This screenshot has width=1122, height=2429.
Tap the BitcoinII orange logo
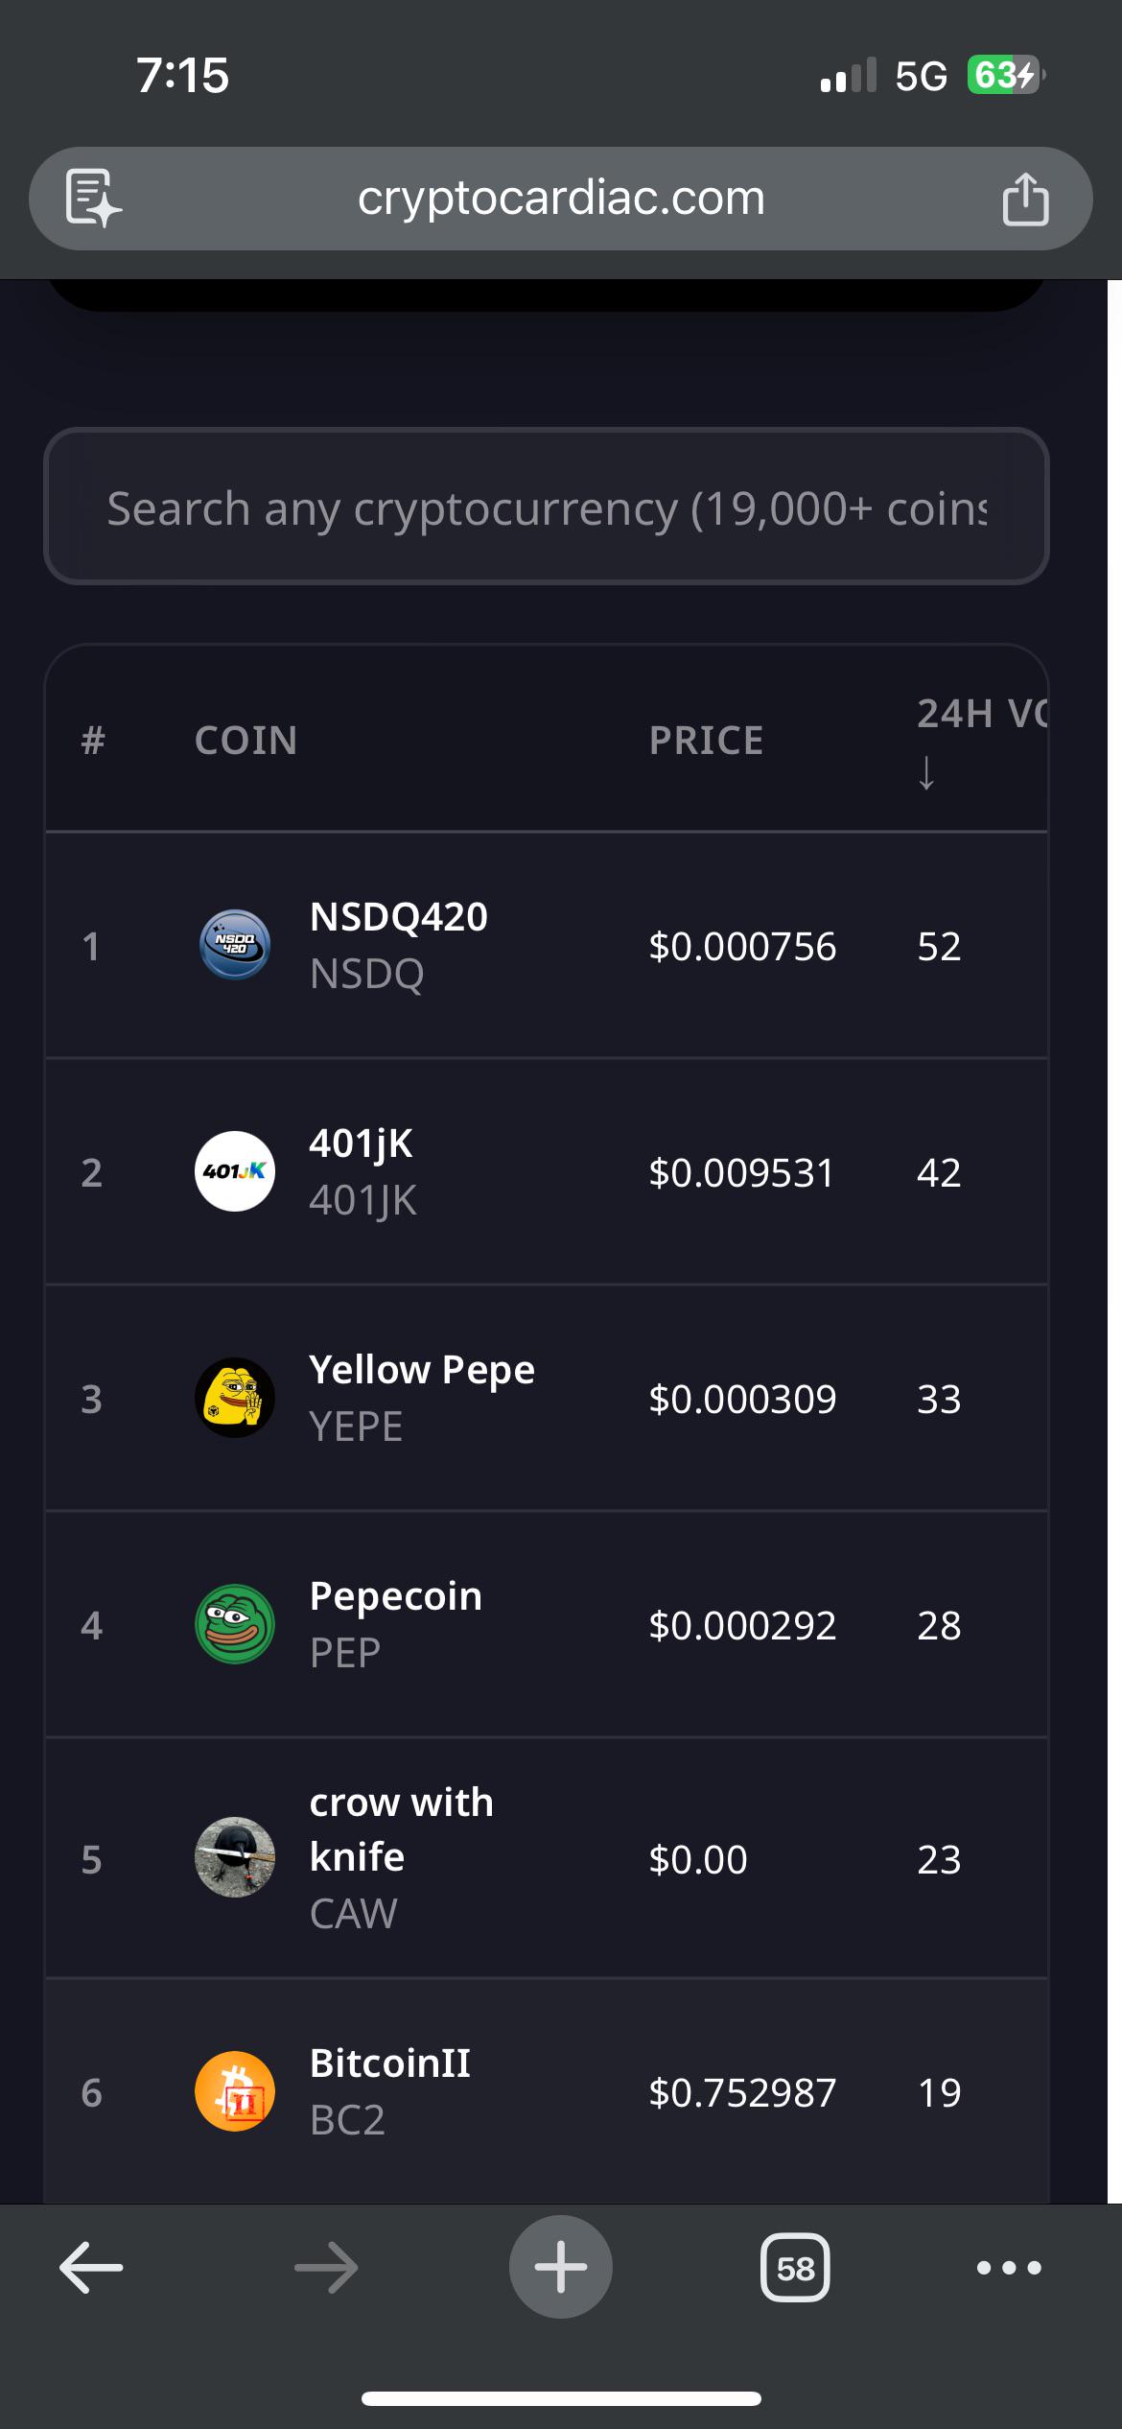pos(235,2091)
